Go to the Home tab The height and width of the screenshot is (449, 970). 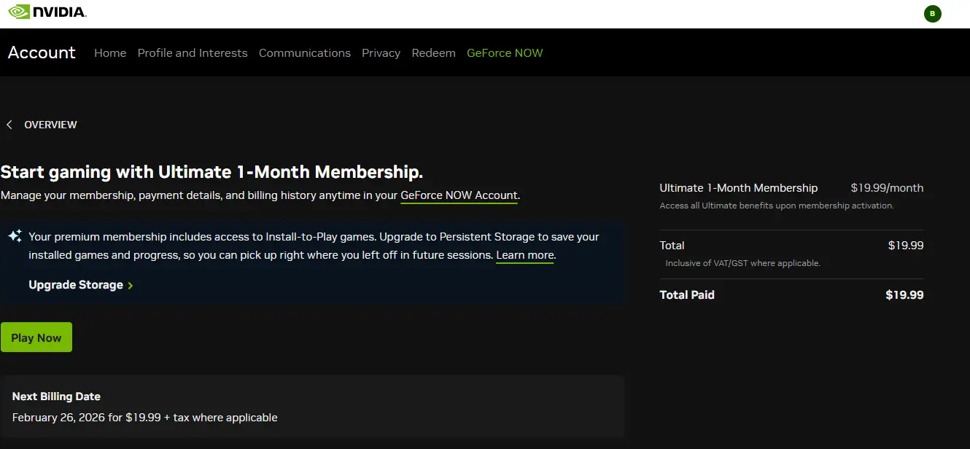click(110, 52)
